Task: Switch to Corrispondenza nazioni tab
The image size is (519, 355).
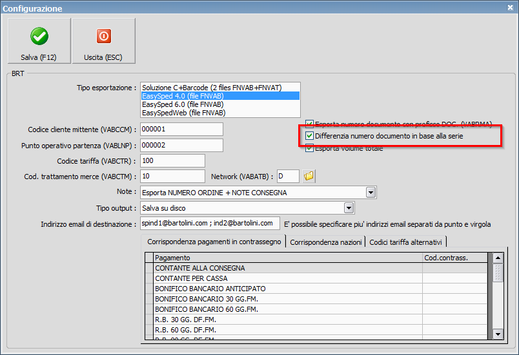Action: click(326, 242)
